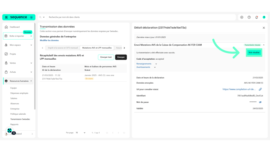Click the Projets checkbox icon
Image resolution: width=270 pixels, height=152 pixels.
(6, 54)
